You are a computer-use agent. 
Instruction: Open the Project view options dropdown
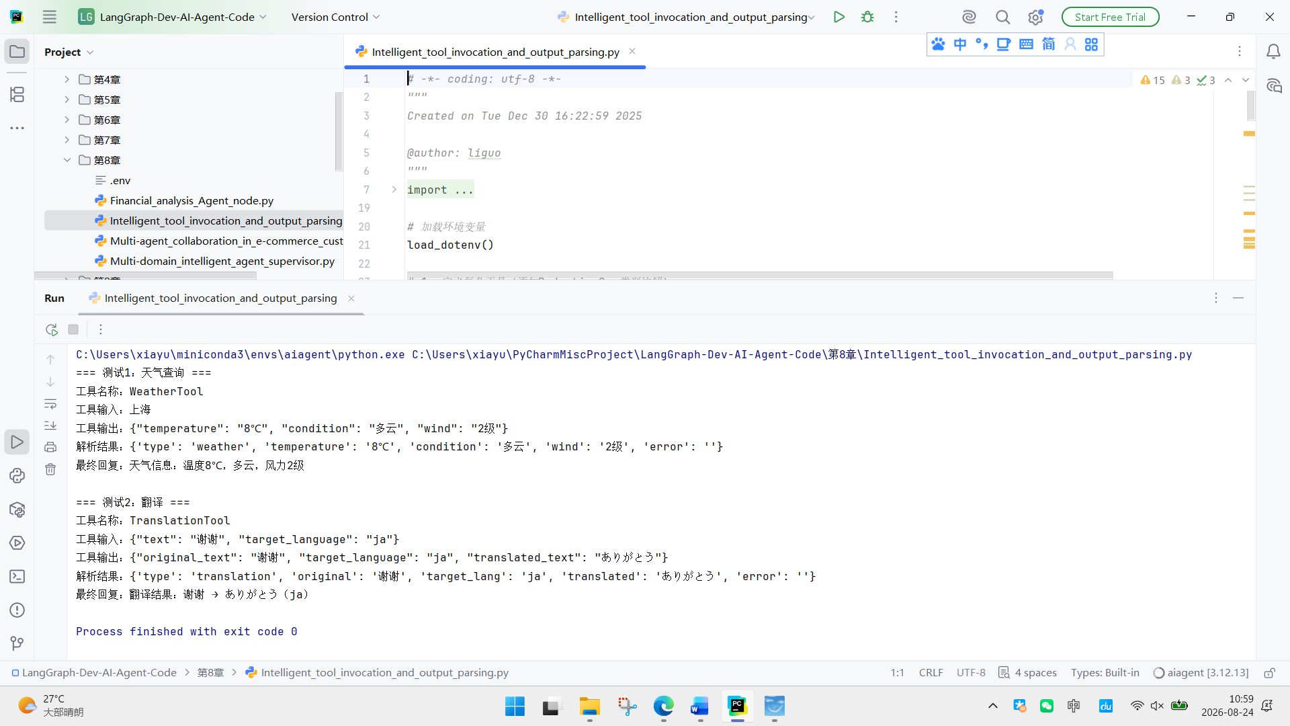[x=69, y=52]
